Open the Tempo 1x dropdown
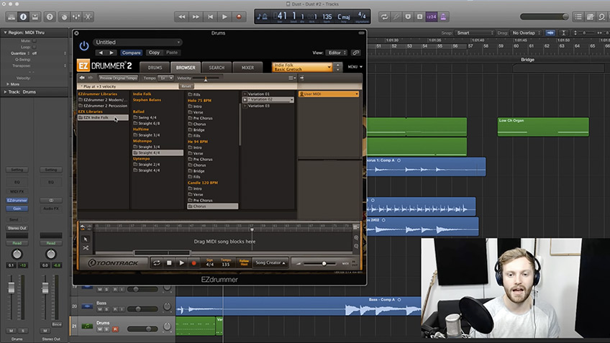 165,78
